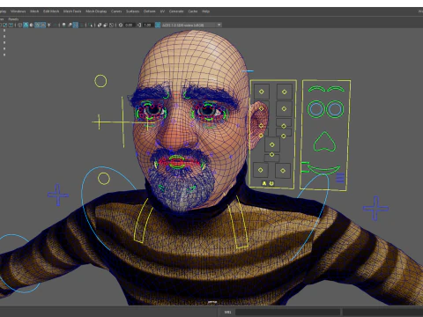Viewport: 423px width, 317px height.
Task: Click the MEL command line label
Action: point(227,312)
